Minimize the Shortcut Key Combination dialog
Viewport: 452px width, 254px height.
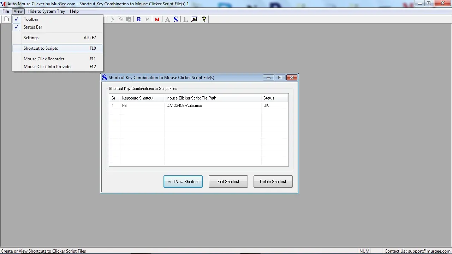click(x=268, y=78)
